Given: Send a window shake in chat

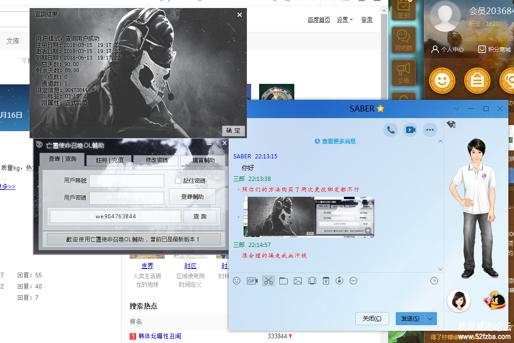Looking at the screenshot, I should click(x=312, y=281).
